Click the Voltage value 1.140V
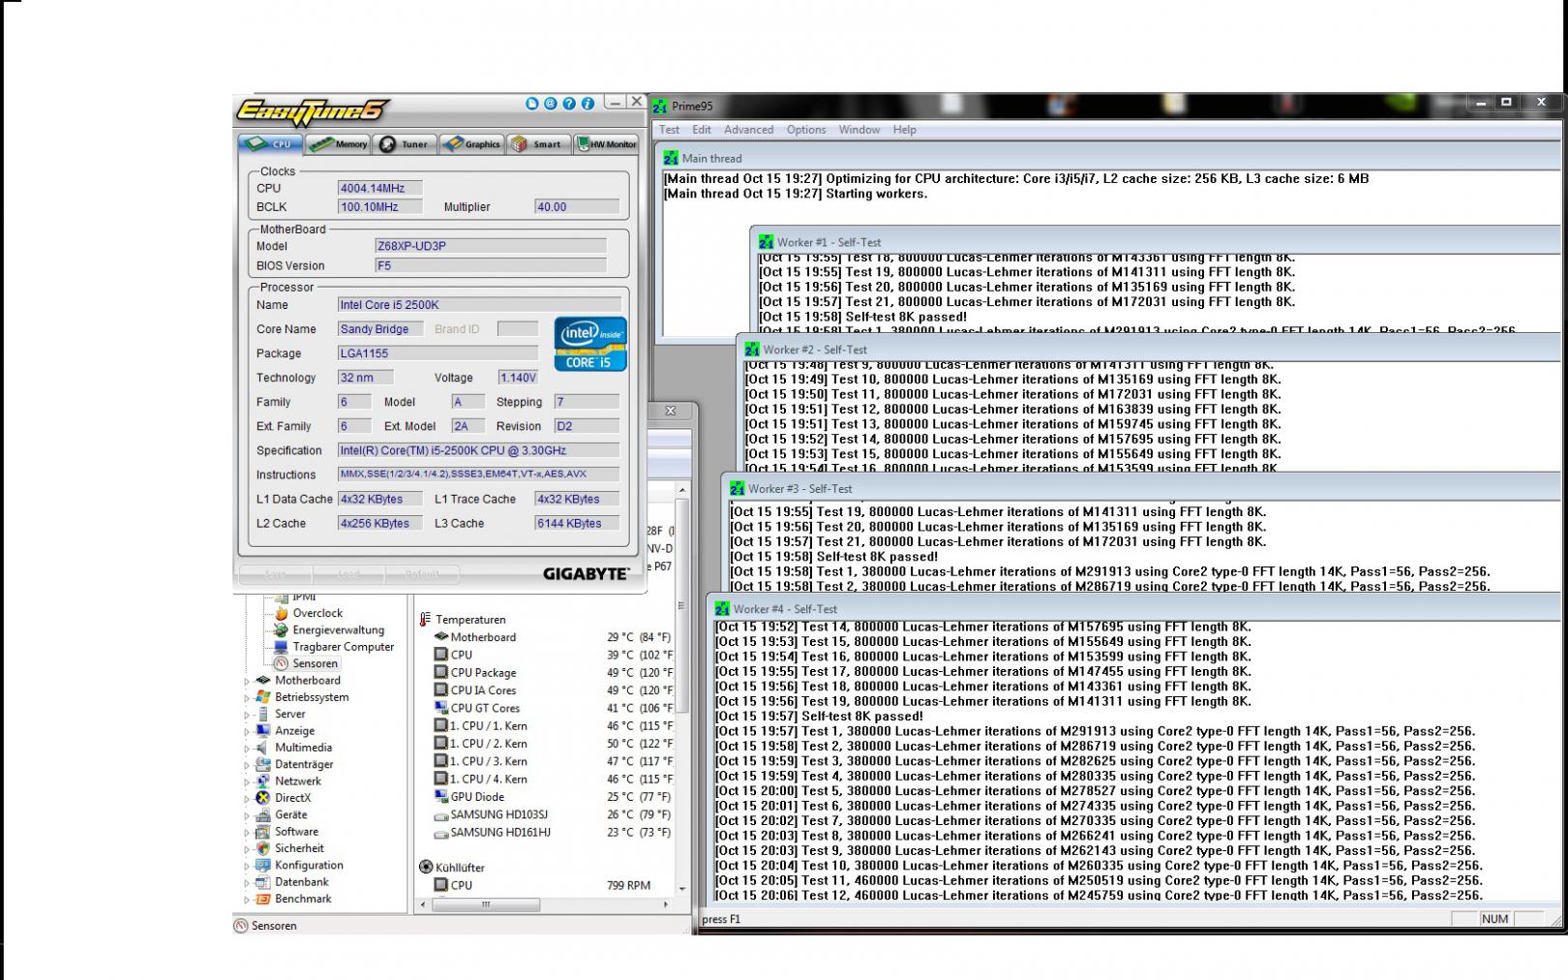 pyautogui.click(x=518, y=378)
